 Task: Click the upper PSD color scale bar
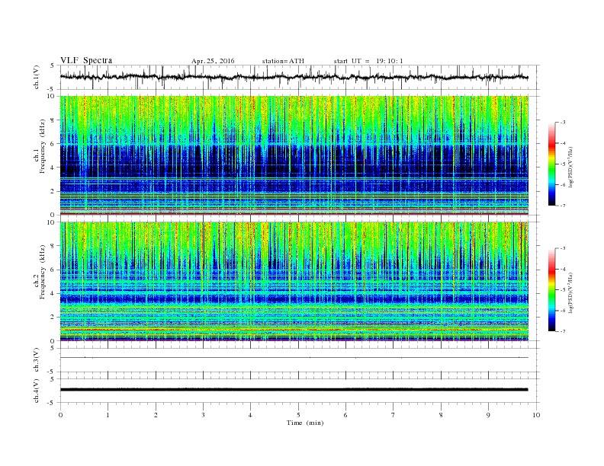pyautogui.click(x=552, y=164)
